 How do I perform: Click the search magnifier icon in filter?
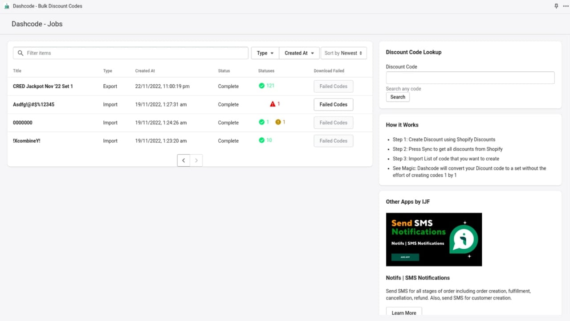coord(20,53)
